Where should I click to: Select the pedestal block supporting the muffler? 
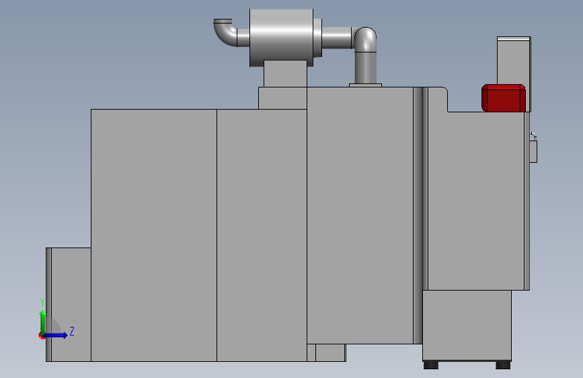click(286, 74)
